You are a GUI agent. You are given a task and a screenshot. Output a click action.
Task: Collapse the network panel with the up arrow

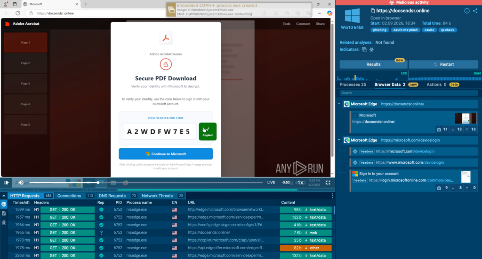[4, 196]
